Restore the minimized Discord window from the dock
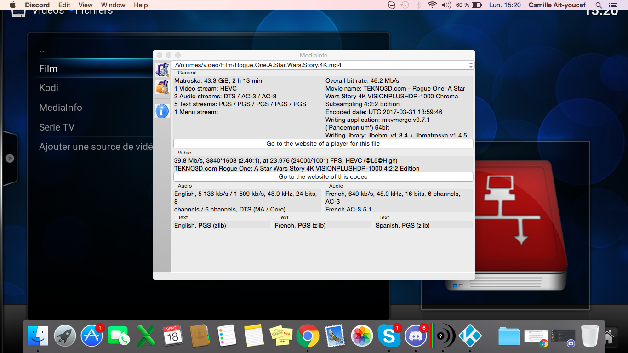The width and height of the screenshot is (628, 353). tap(563, 337)
